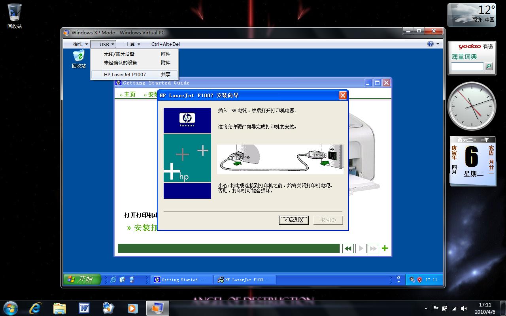Collapse the USB dropdown menu button
Screen dimensions: 506x316
click(x=103, y=44)
